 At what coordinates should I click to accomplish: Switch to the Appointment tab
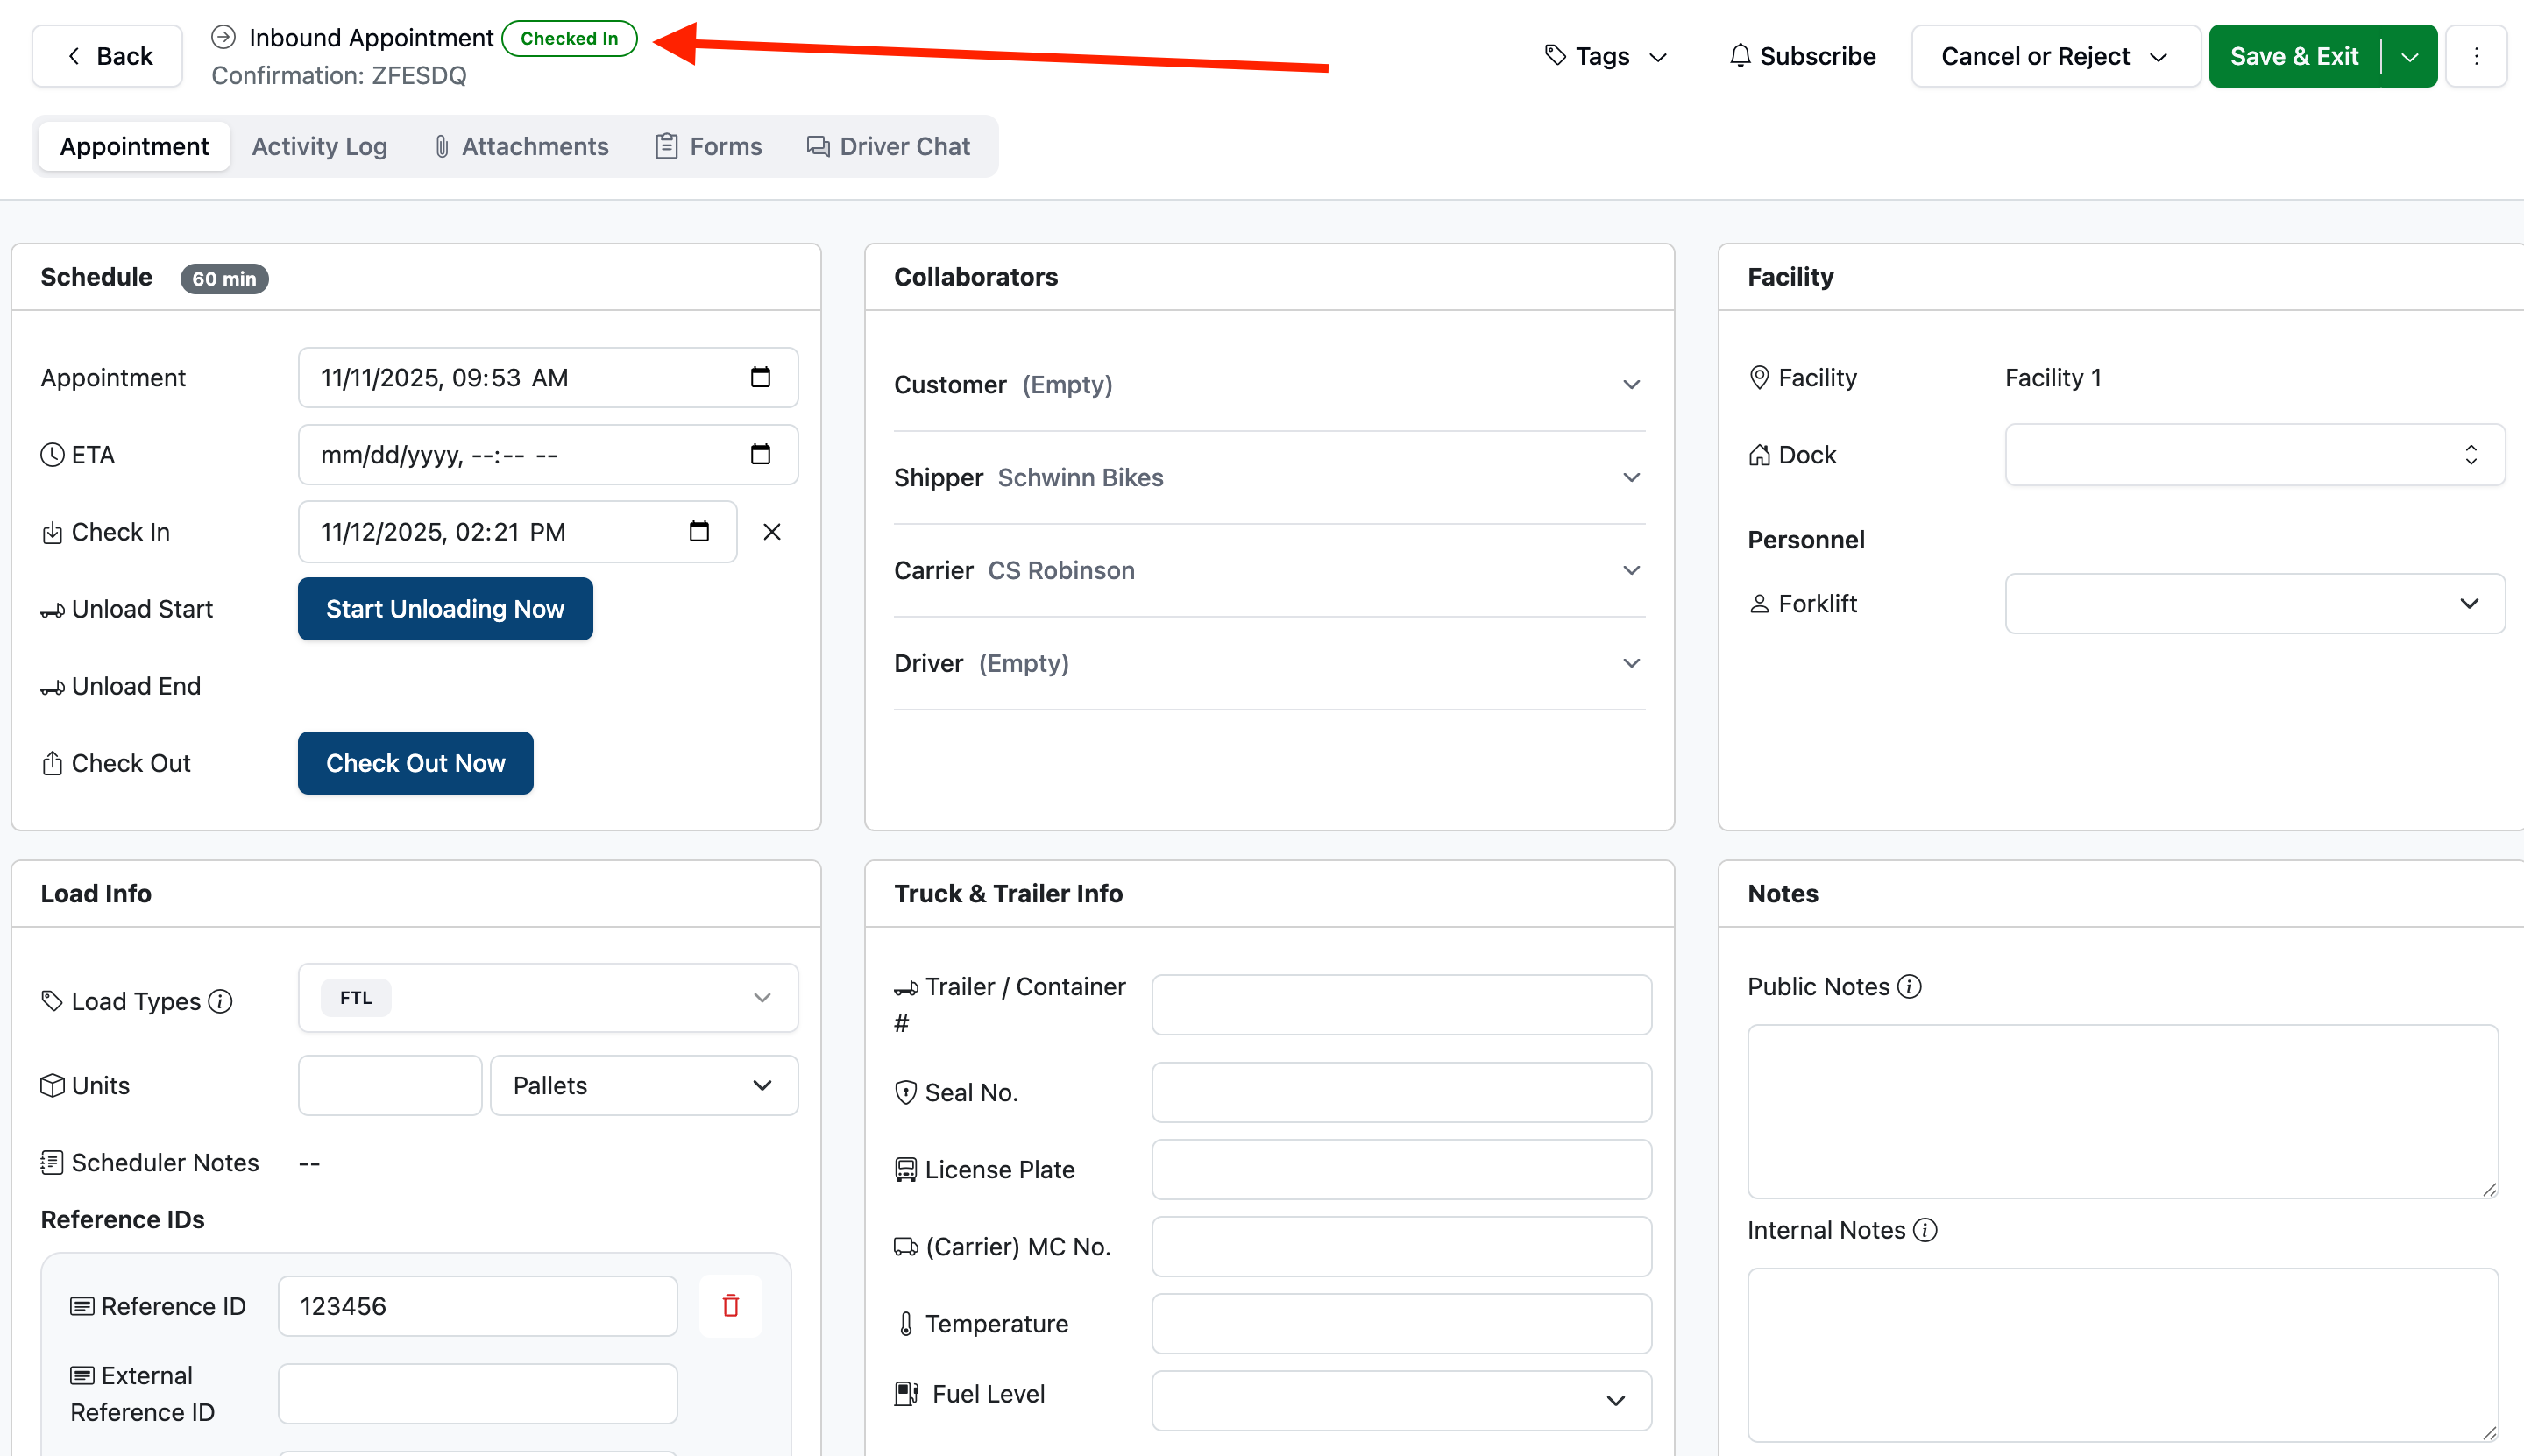click(x=134, y=146)
